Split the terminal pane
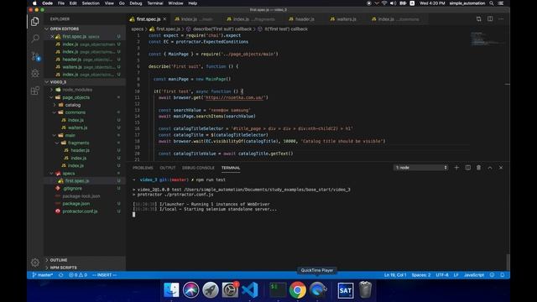This screenshot has height=302, width=537. [468, 168]
